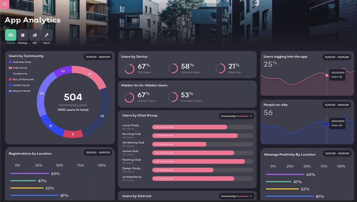Open the Issues wrench icon
357x202 pixels.
[46, 35]
